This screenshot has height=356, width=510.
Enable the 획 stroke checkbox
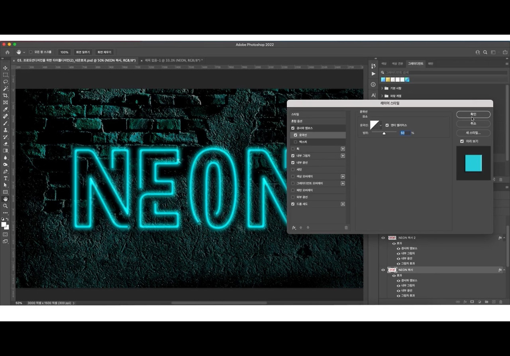point(293,149)
